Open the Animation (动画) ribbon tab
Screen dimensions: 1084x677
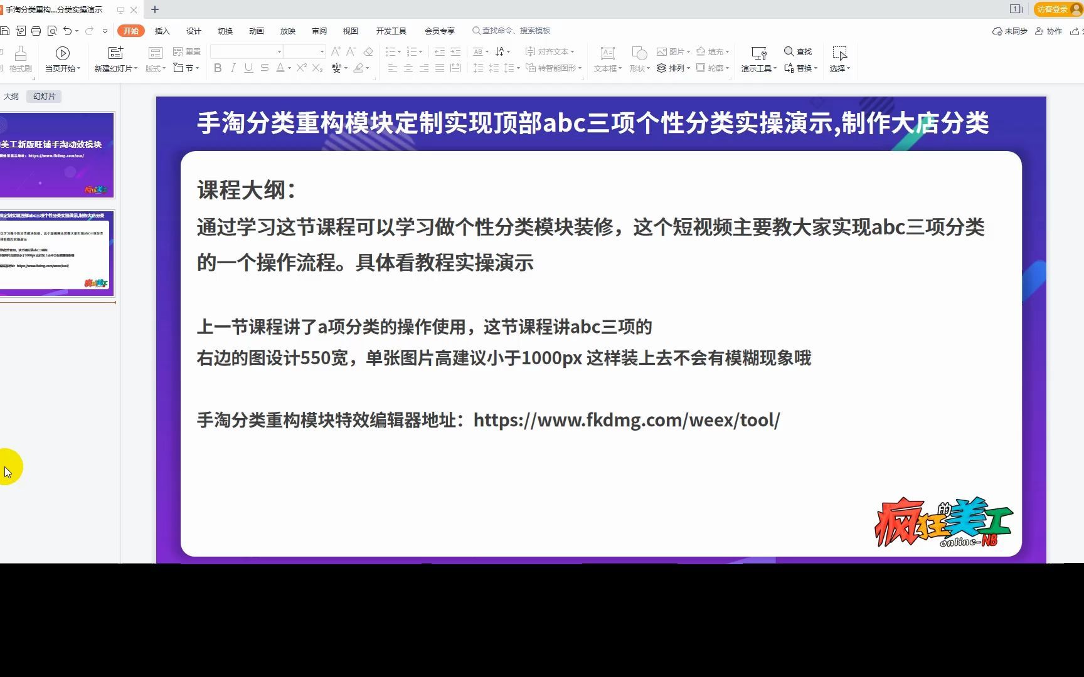tap(257, 31)
